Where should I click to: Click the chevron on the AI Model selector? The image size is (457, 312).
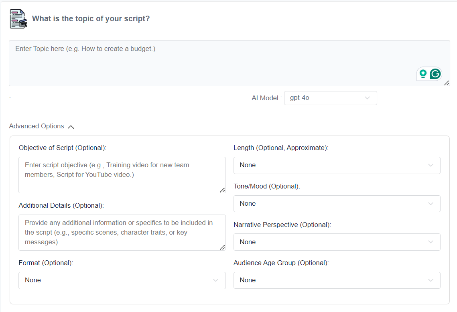point(367,98)
